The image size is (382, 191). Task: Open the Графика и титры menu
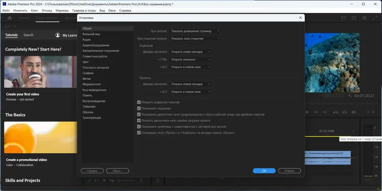click(x=85, y=11)
